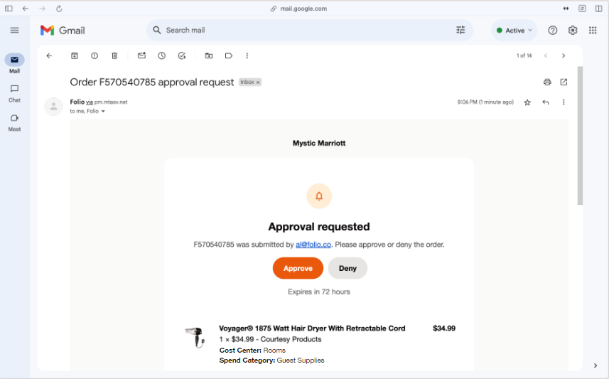
Task: Click the Mystic Marriott heading
Action: [319, 143]
